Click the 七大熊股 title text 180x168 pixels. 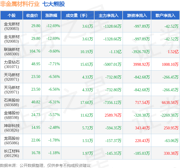(x=53, y=4)
